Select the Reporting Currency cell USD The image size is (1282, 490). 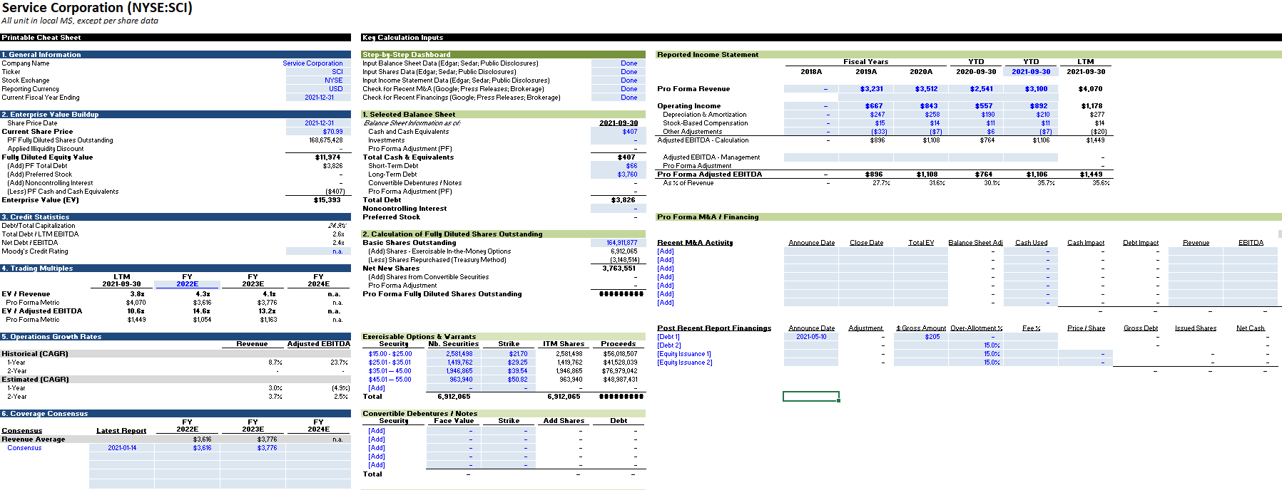click(318, 89)
